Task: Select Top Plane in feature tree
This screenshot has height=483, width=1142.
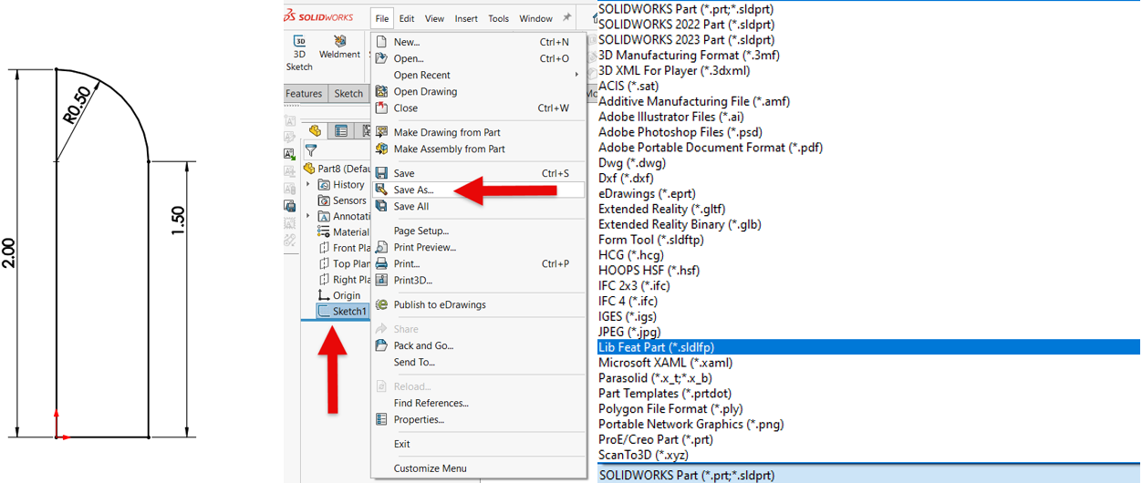Action: tap(344, 263)
